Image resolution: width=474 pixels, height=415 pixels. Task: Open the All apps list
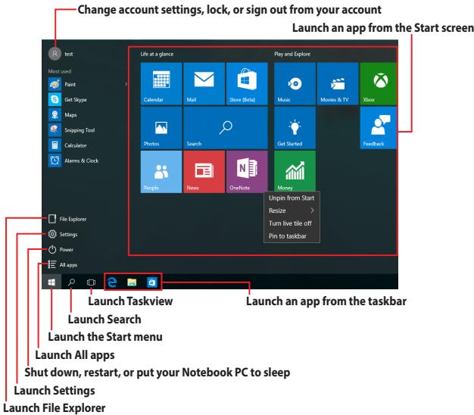click(63, 265)
